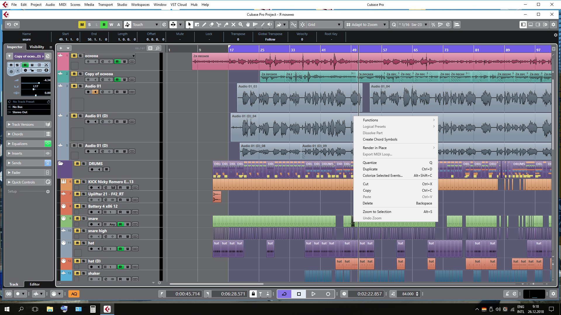
Task: Open the automation mode Touch dropdown
Action: (145, 25)
